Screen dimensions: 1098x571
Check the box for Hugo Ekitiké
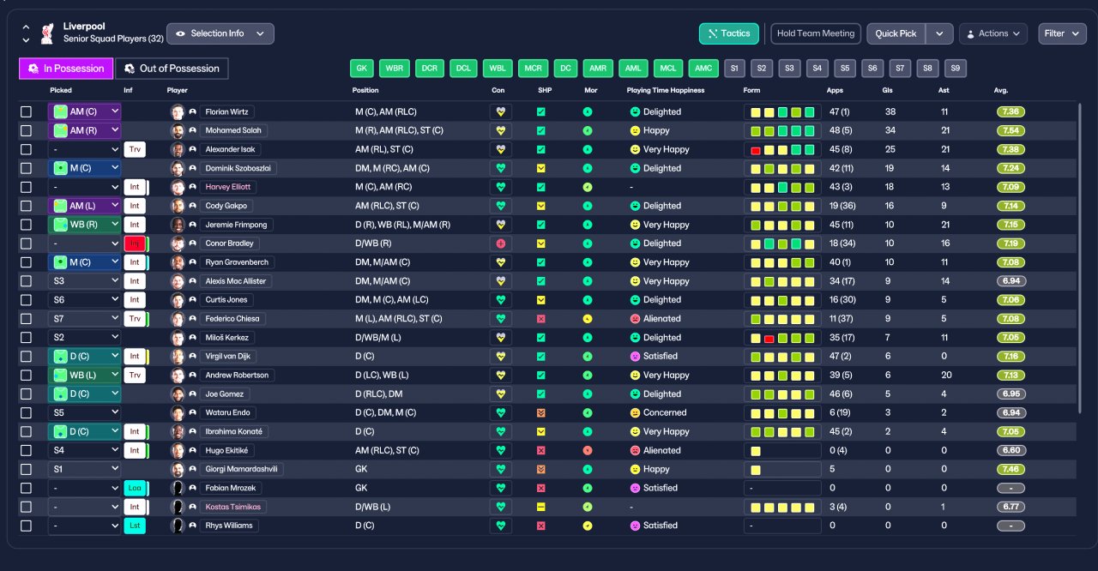[x=26, y=450]
